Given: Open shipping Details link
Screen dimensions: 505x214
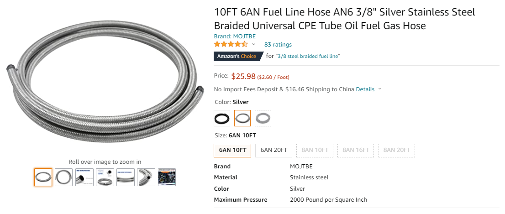Looking at the screenshot, I should pyautogui.click(x=365, y=89).
